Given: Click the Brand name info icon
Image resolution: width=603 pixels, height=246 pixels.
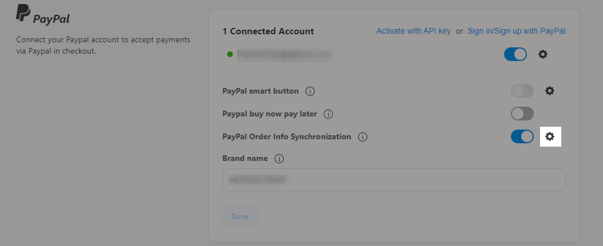Looking at the screenshot, I should coord(279,159).
